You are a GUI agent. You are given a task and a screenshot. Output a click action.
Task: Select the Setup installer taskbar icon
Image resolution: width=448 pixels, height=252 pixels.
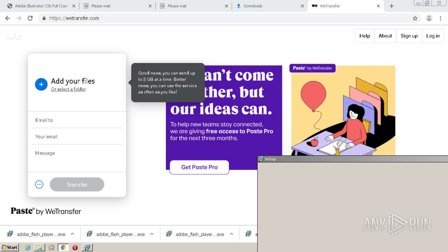point(87,247)
